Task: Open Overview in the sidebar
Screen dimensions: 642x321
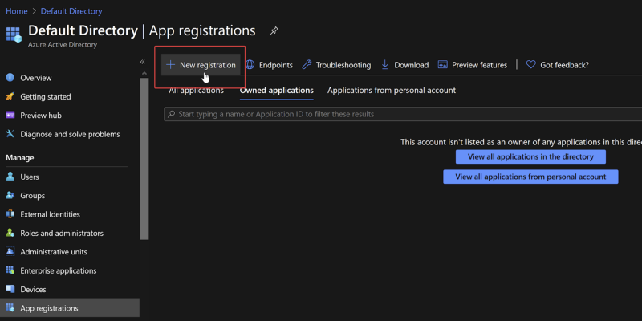Action: (x=36, y=78)
